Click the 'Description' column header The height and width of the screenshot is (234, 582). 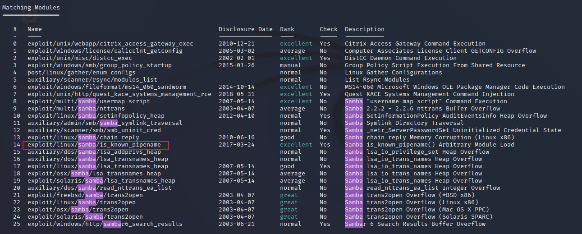tap(365, 29)
